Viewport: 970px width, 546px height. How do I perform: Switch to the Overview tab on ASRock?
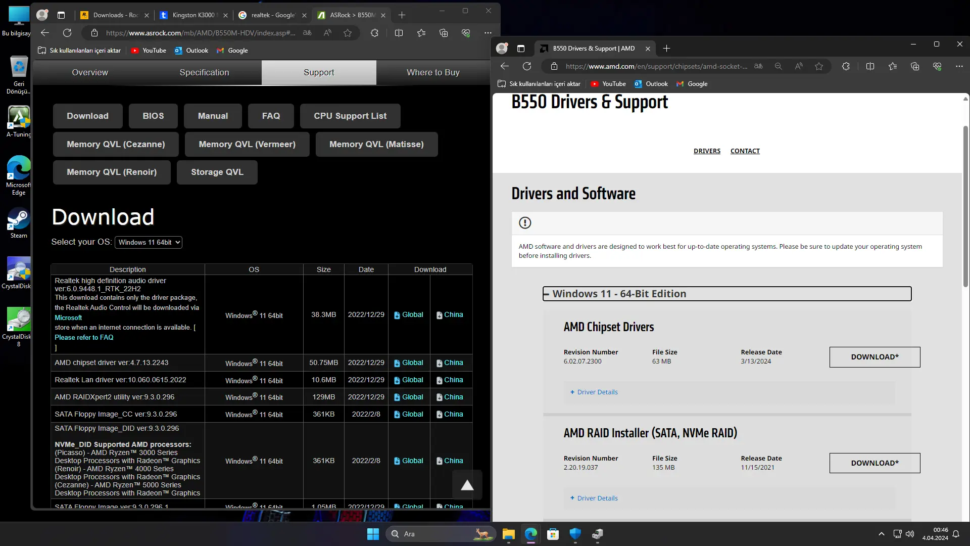tap(90, 72)
